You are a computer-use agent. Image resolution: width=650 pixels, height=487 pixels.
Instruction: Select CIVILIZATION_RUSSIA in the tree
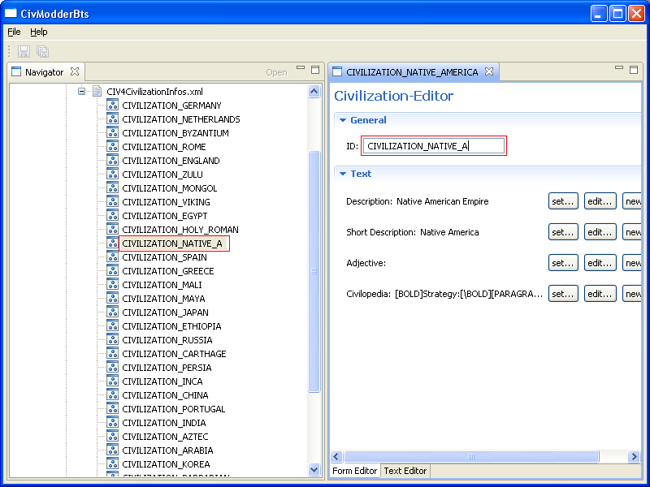pos(167,340)
